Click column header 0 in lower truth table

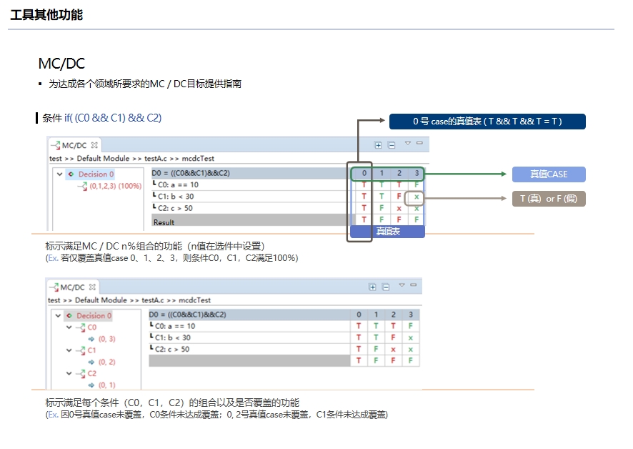(359, 315)
